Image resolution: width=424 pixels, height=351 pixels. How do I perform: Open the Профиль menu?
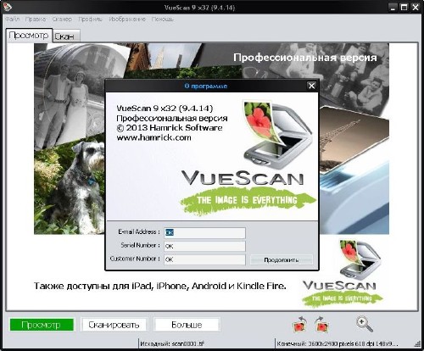click(x=90, y=19)
